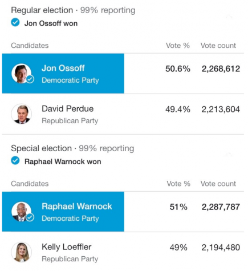Click winner badge on Warnock's photo
The height and width of the screenshot is (271, 248).
(30, 217)
